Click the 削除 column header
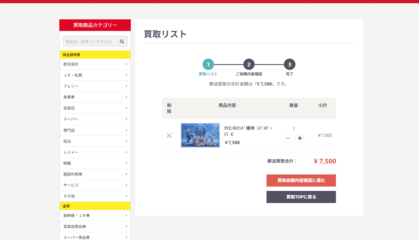The height and width of the screenshot is (240, 419). (x=169, y=108)
